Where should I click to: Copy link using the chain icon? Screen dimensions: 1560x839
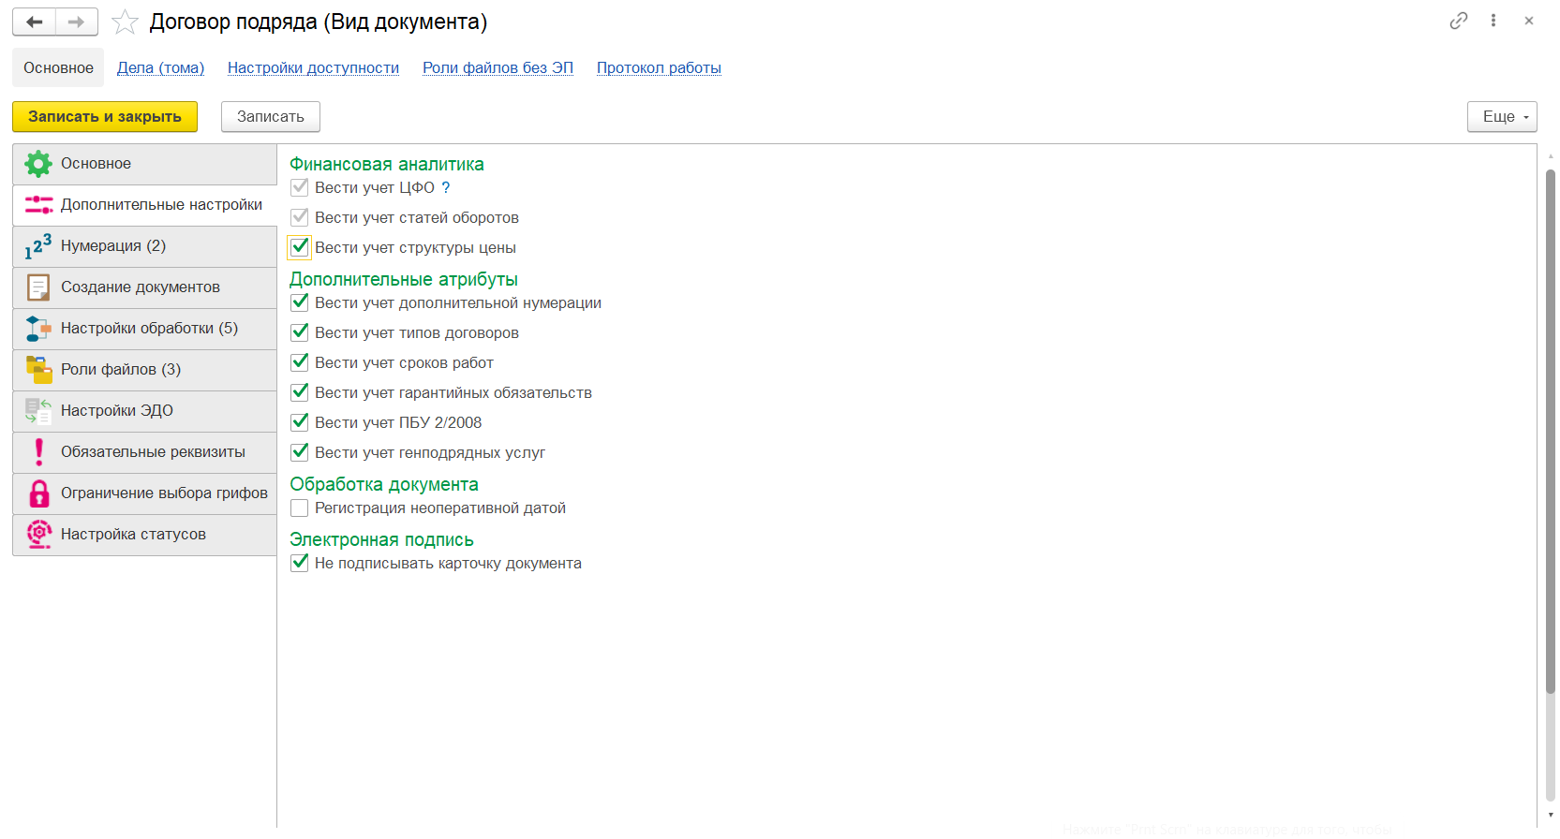point(1458,21)
